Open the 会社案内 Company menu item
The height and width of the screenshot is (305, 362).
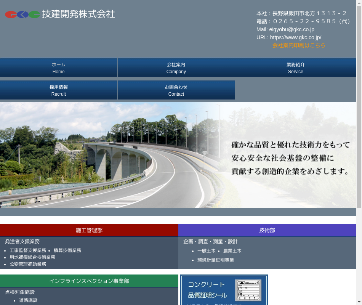tap(176, 68)
